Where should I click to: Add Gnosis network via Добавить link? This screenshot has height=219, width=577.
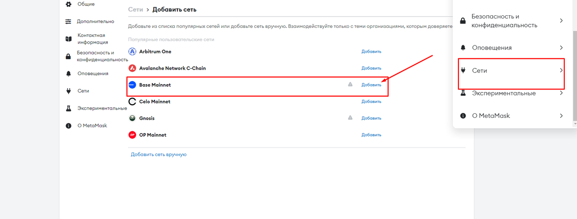[371, 118]
